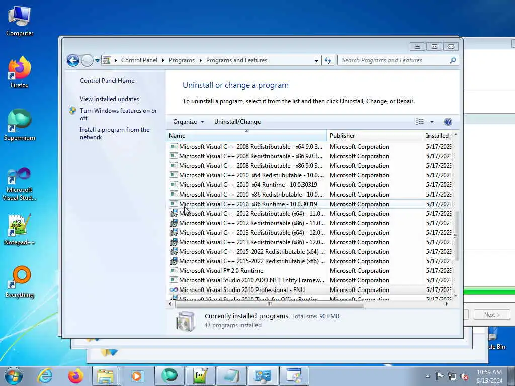Select Visual C++ 2012 Redistributable (x86) row

(x=310, y=223)
